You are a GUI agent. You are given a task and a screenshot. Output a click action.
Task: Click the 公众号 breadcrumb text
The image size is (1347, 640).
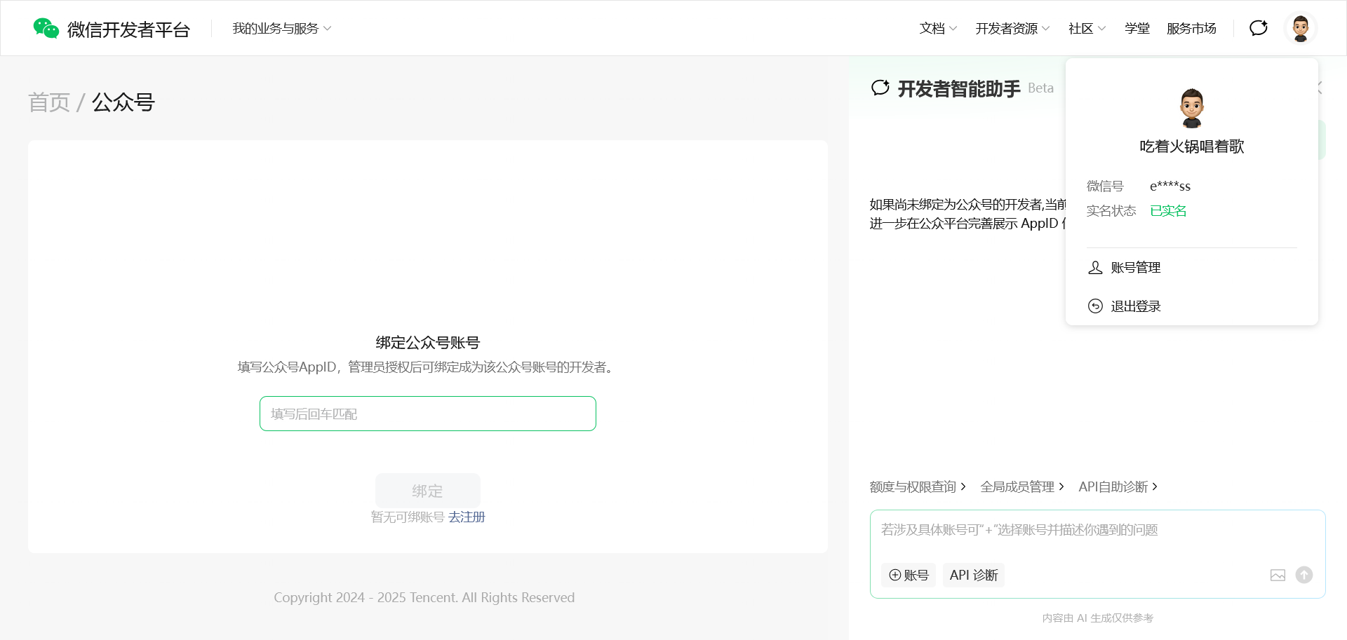coord(123,102)
